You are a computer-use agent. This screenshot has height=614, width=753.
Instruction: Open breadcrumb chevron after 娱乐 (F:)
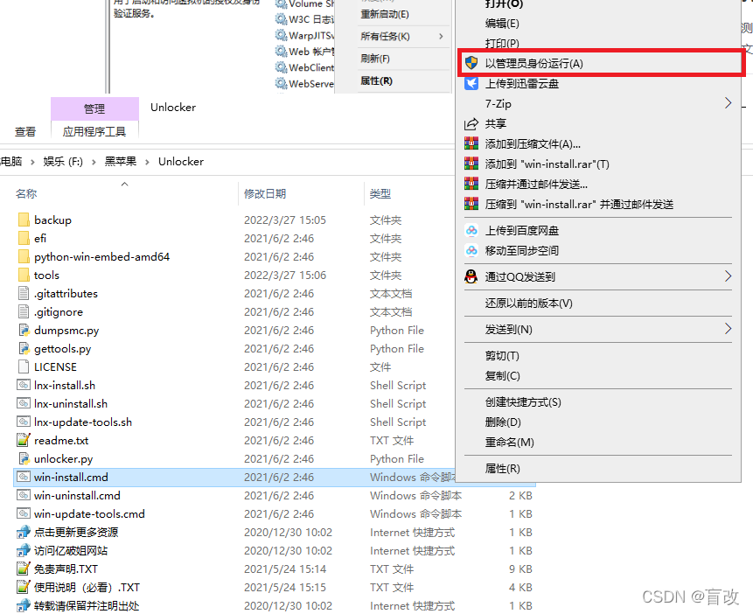tap(94, 162)
